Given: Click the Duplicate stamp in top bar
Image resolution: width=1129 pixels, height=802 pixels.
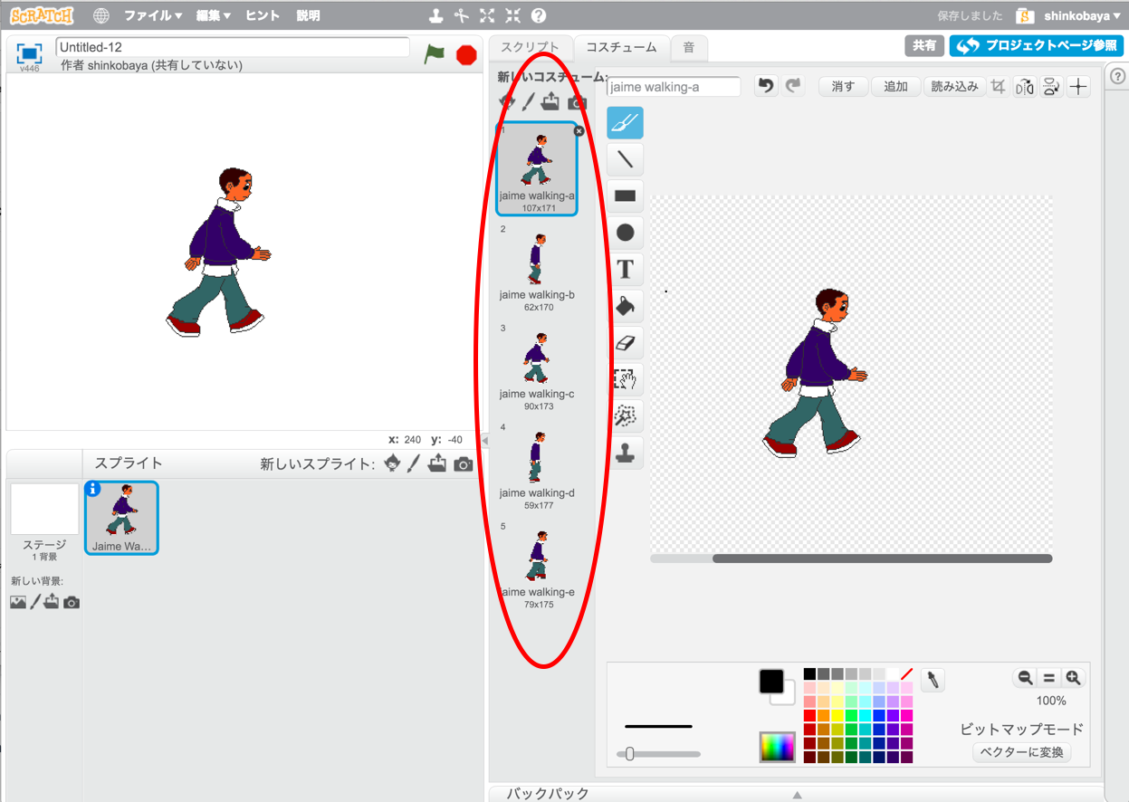Looking at the screenshot, I should (436, 15).
